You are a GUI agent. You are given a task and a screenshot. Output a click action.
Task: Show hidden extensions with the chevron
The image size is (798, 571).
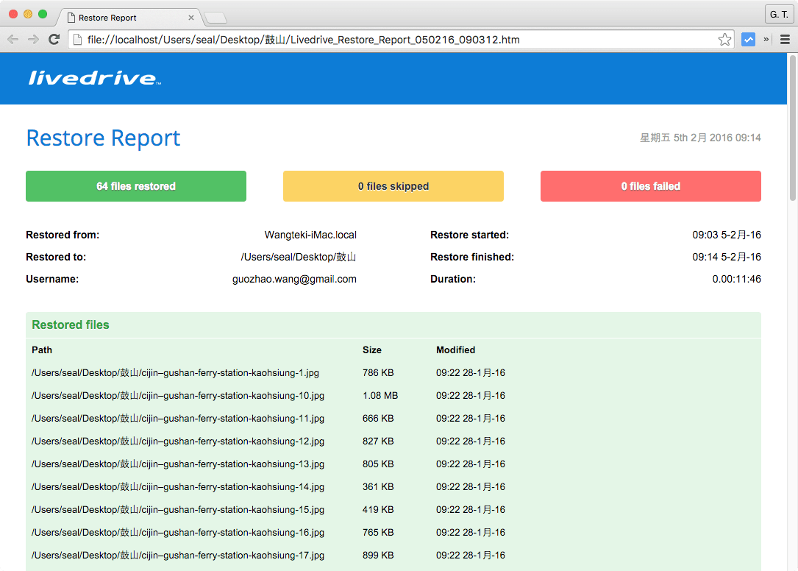point(766,40)
